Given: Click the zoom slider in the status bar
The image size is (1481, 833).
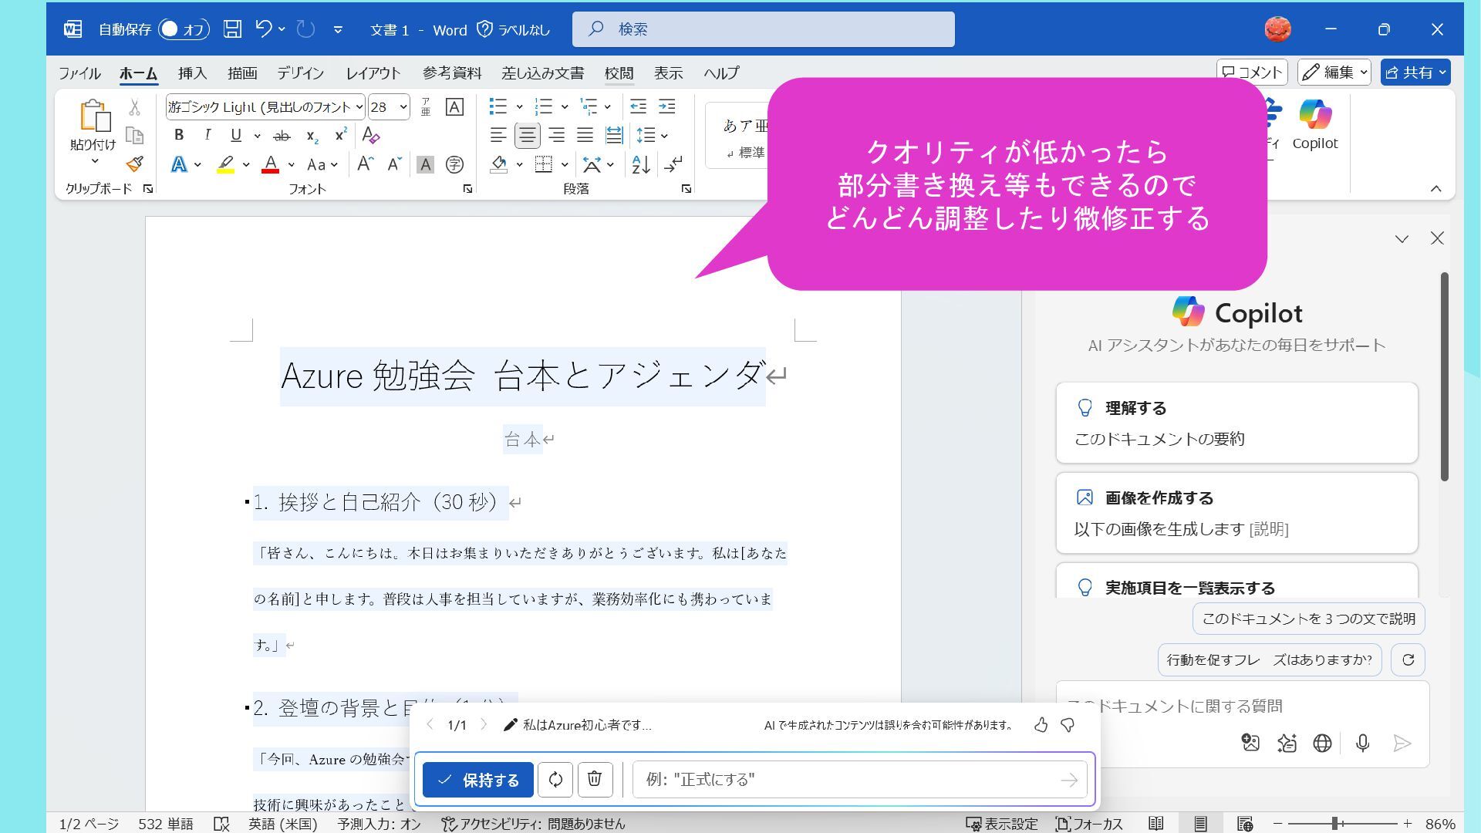Looking at the screenshot, I should pyautogui.click(x=1334, y=824).
